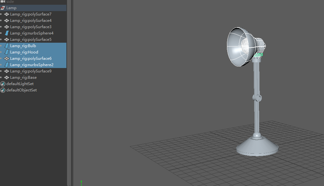Select Lamp_rig:polySurface3 in the outliner
This screenshot has width=324, height=186.
click(31, 27)
